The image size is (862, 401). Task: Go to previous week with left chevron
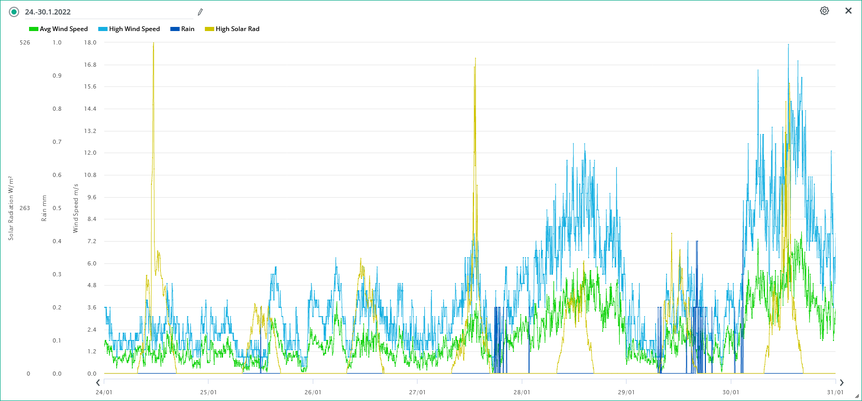(98, 382)
